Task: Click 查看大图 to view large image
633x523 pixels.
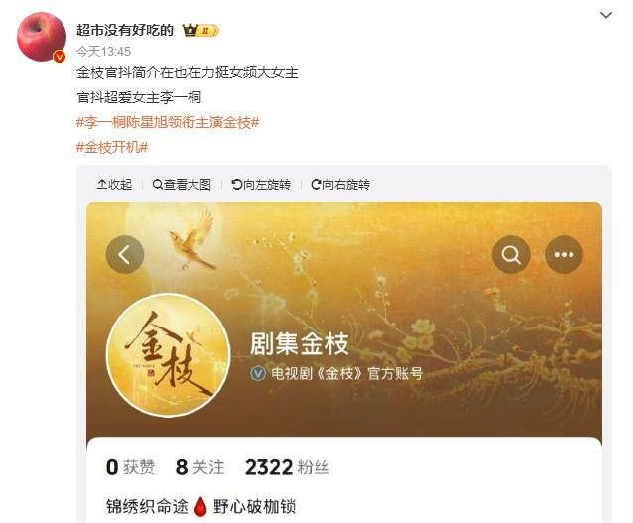Action: pos(182,185)
